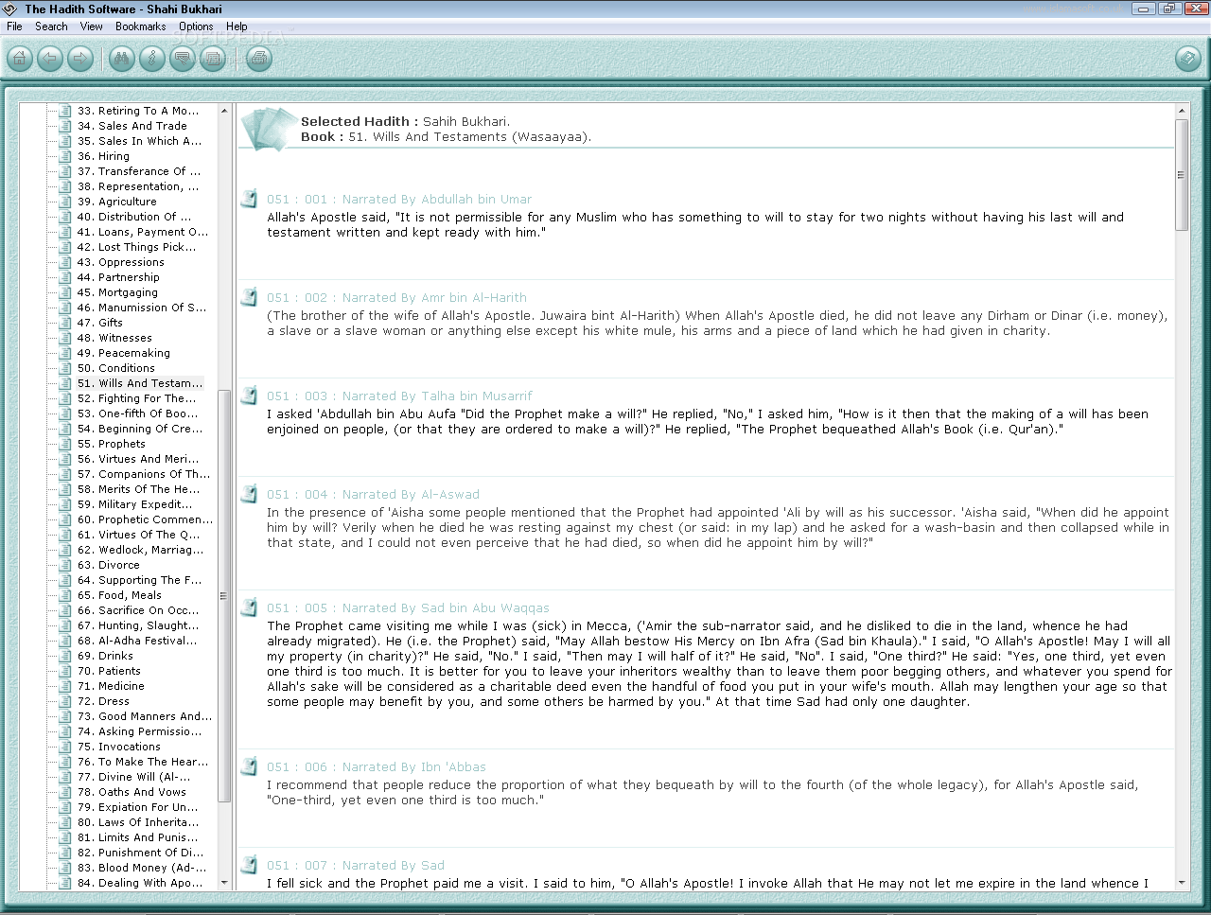
Task: Select book 83. Blood Money
Action: click(142, 868)
